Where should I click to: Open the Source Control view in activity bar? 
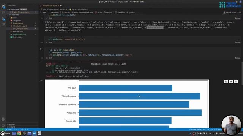[3, 19]
